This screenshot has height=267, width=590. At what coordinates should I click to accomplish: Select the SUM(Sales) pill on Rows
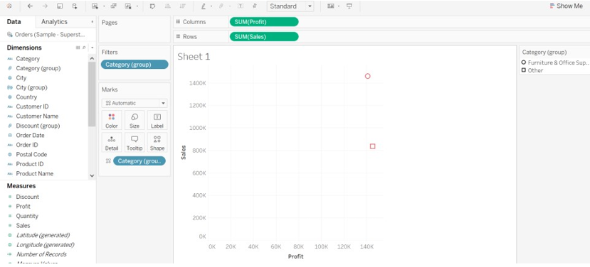coord(264,36)
